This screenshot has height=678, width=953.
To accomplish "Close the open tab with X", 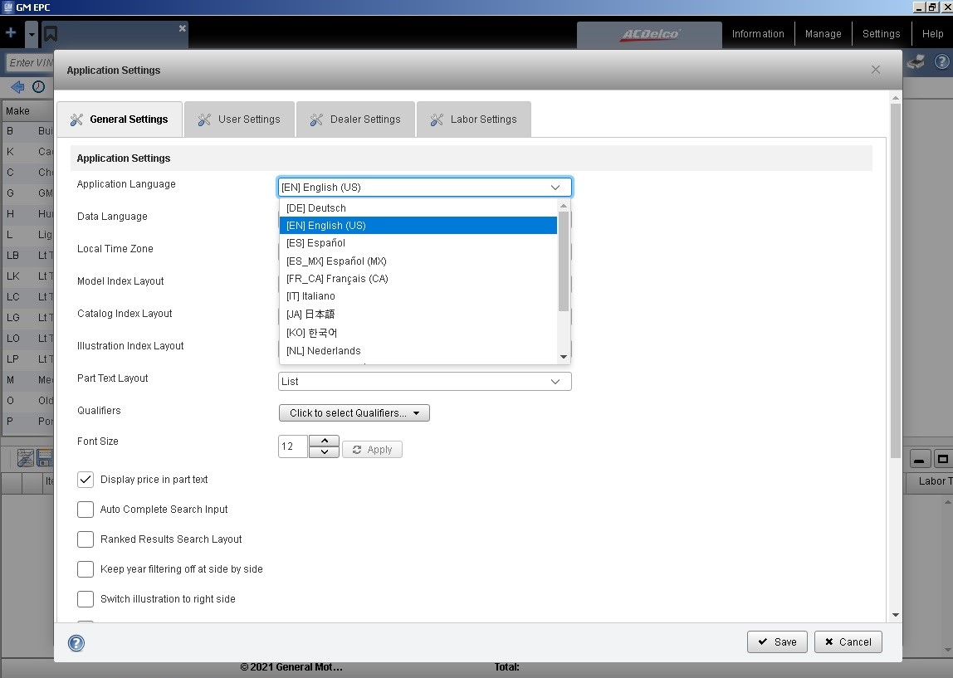I will click(x=183, y=28).
